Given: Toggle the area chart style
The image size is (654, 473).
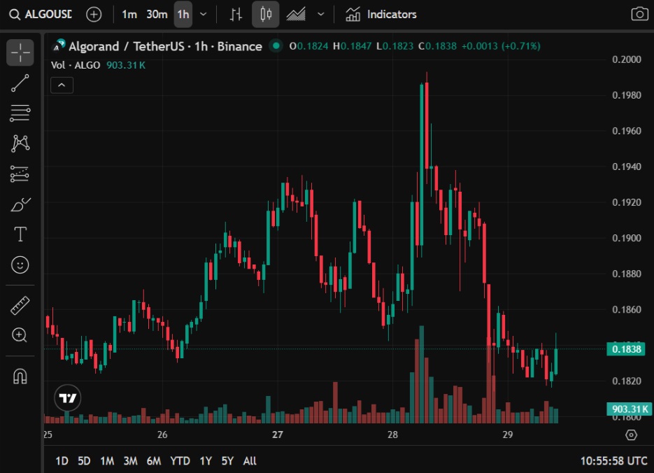Looking at the screenshot, I should 295,14.
